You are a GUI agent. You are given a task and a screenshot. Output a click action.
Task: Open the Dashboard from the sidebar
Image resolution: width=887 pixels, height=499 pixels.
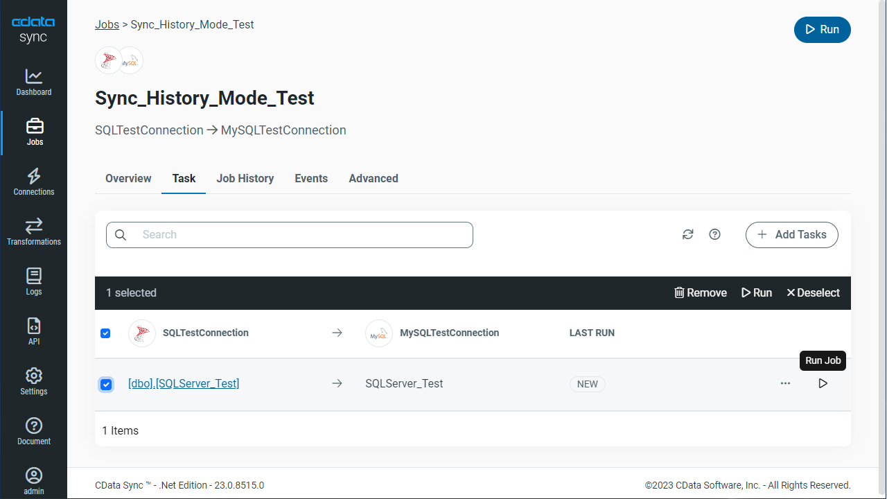point(33,82)
